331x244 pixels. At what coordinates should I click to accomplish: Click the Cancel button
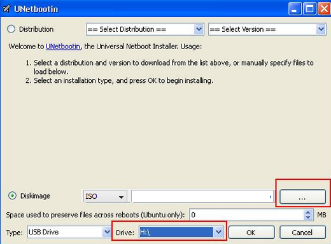point(302,233)
